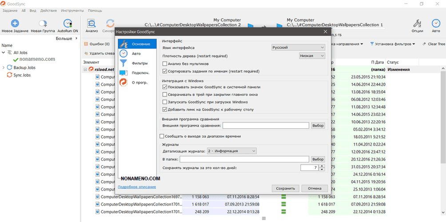Toggle the AutoRun ON icon
The width and height of the screenshot is (446, 222).
(x=68, y=24)
